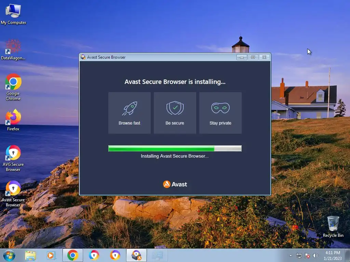Click the 'Installing Avast Secure Browser...' status text
The height and width of the screenshot is (262, 350).
(175, 156)
